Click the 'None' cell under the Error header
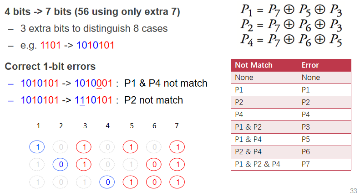The height and width of the screenshot is (193, 360). click(x=310, y=78)
